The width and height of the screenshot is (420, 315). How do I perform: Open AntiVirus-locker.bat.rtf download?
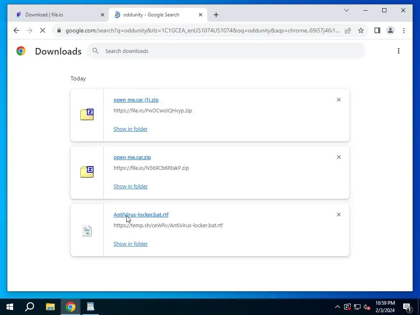[141, 215]
